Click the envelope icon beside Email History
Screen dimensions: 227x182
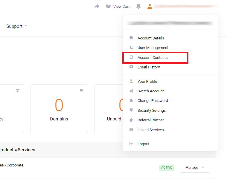point(131,67)
